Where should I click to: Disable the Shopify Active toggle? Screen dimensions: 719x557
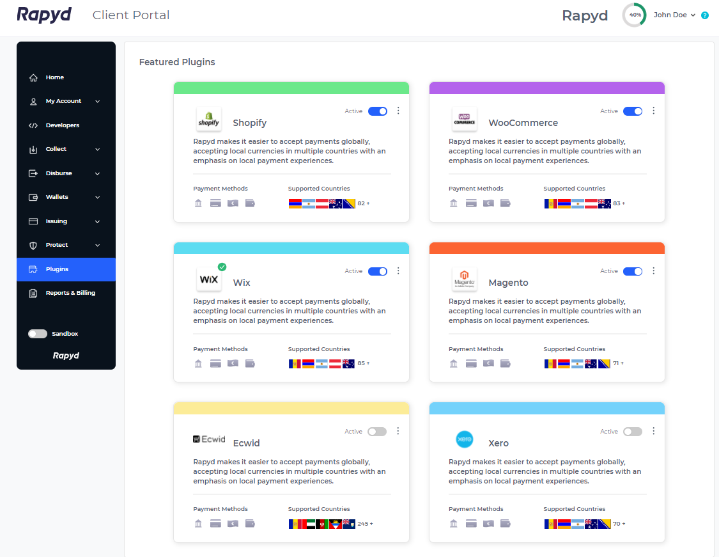(377, 111)
